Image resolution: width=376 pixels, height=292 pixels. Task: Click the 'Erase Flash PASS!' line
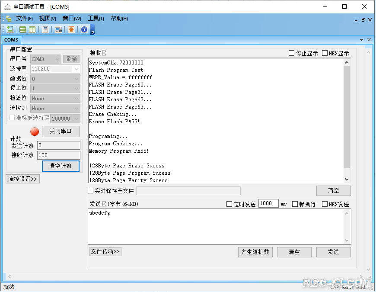pyautogui.click(x=114, y=122)
